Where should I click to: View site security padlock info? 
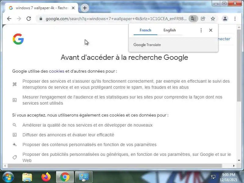point(41,19)
